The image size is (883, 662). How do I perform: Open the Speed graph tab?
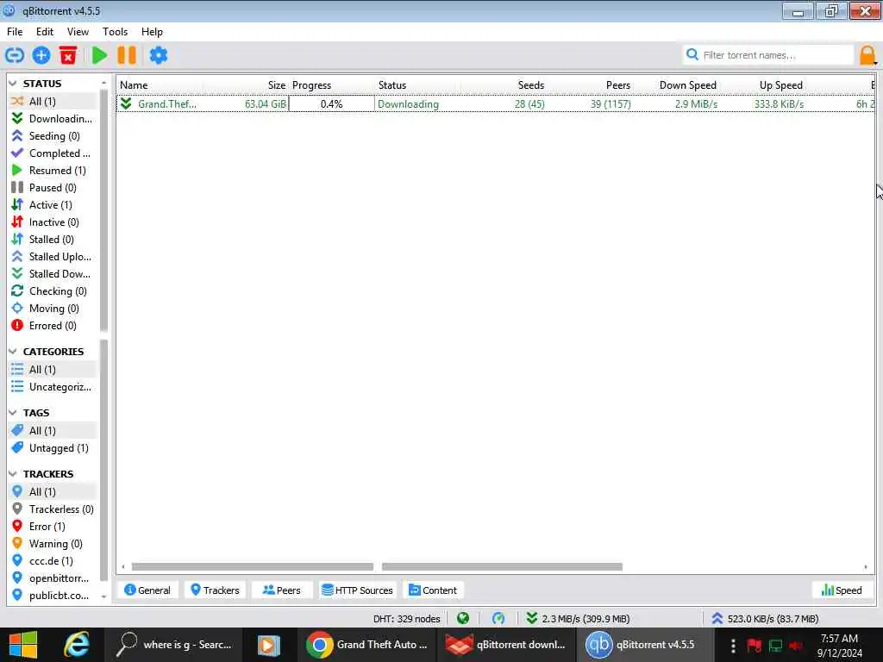click(842, 590)
